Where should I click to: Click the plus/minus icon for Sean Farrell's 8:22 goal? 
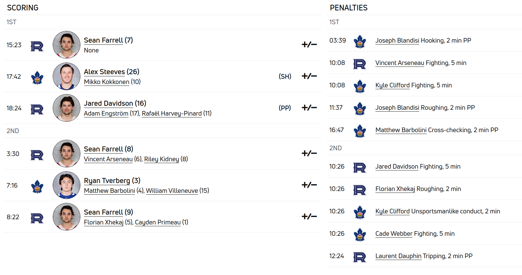309,217
